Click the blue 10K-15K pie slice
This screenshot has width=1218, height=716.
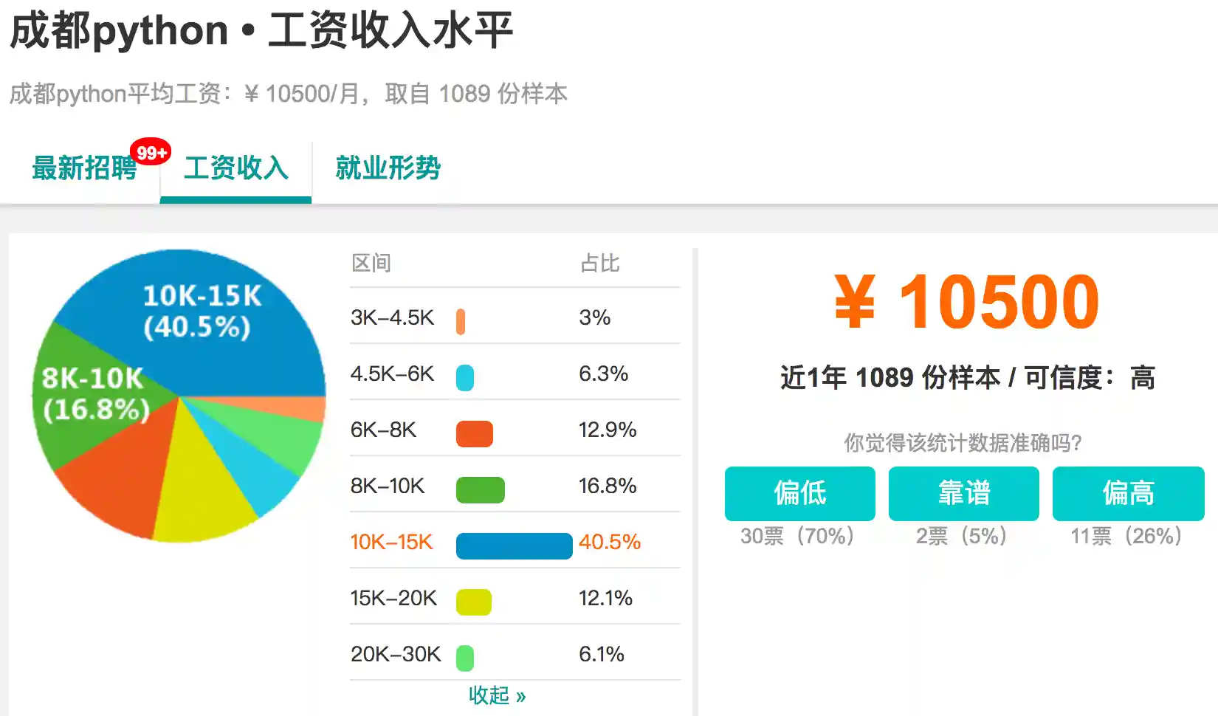[221, 332]
